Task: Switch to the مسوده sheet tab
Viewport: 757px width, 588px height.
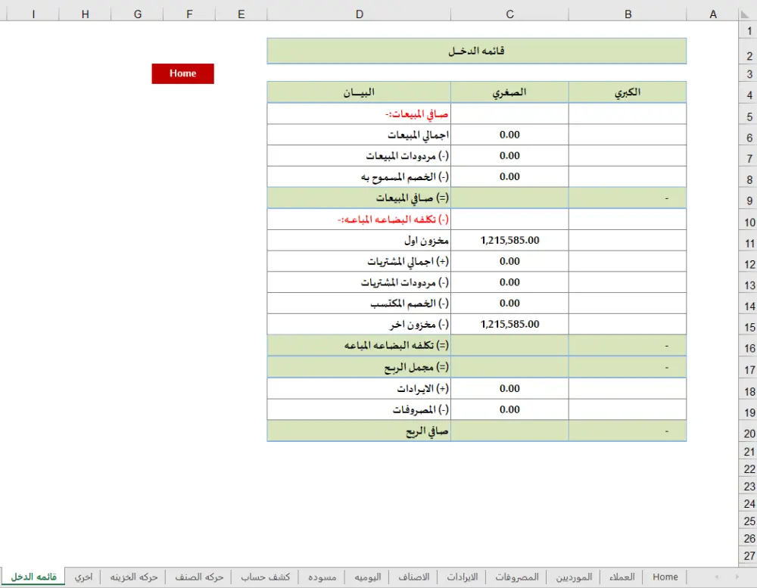Action: 324,576
